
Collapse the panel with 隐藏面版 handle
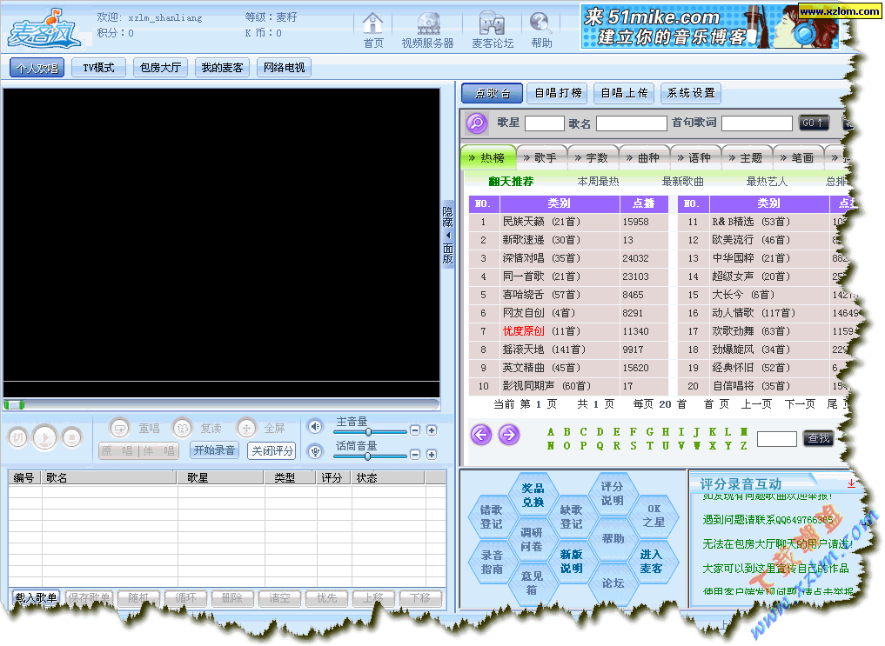pos(448,235)
